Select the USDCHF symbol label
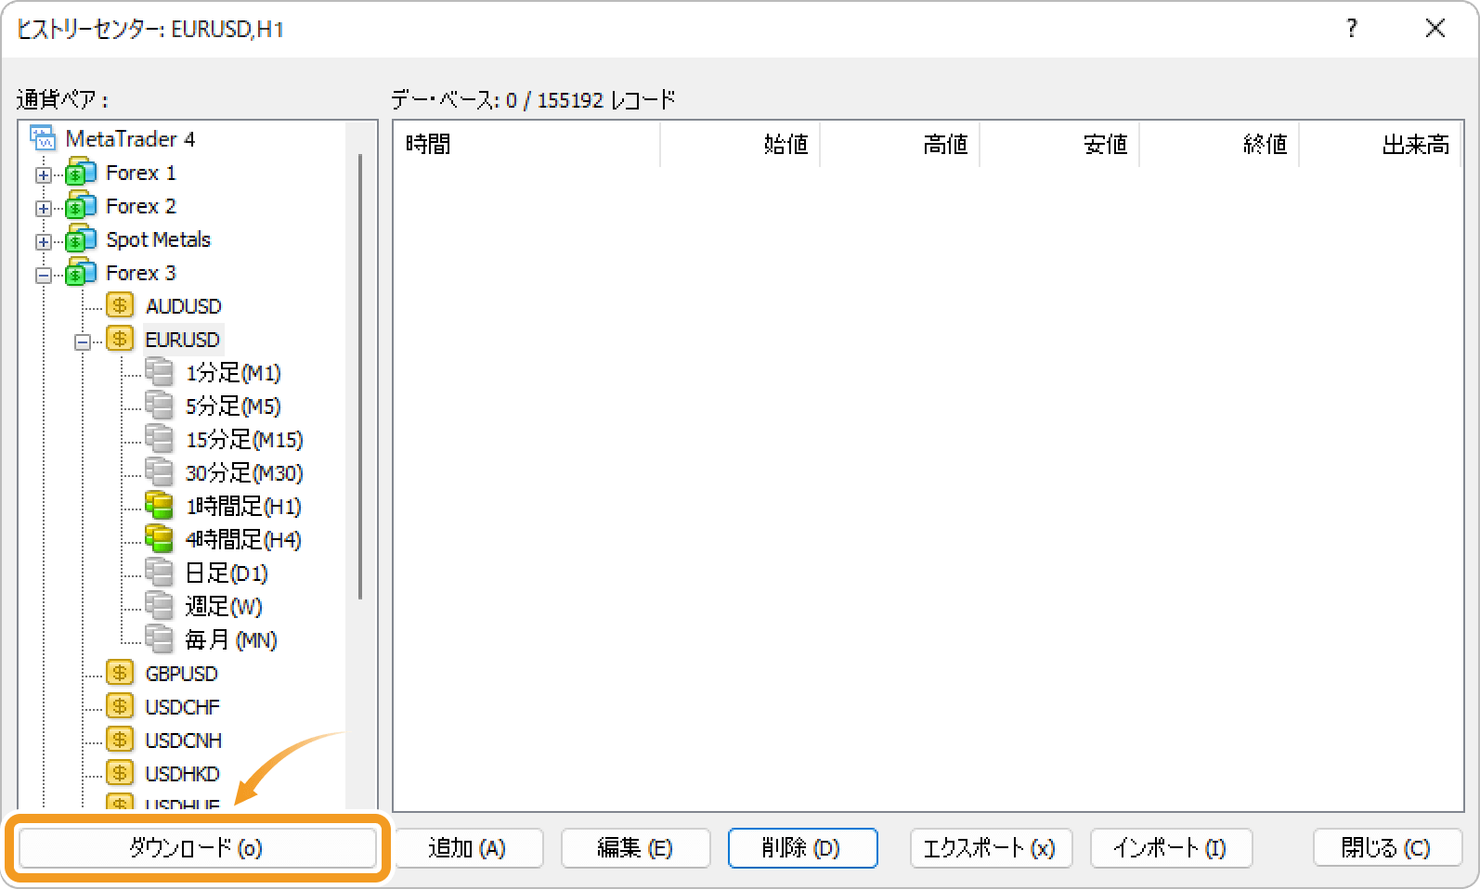 [182, 707]
